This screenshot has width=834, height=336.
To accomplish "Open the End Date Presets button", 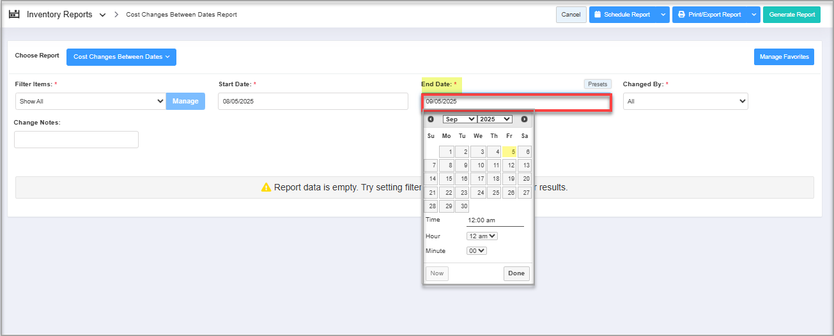I will point(597,84).
